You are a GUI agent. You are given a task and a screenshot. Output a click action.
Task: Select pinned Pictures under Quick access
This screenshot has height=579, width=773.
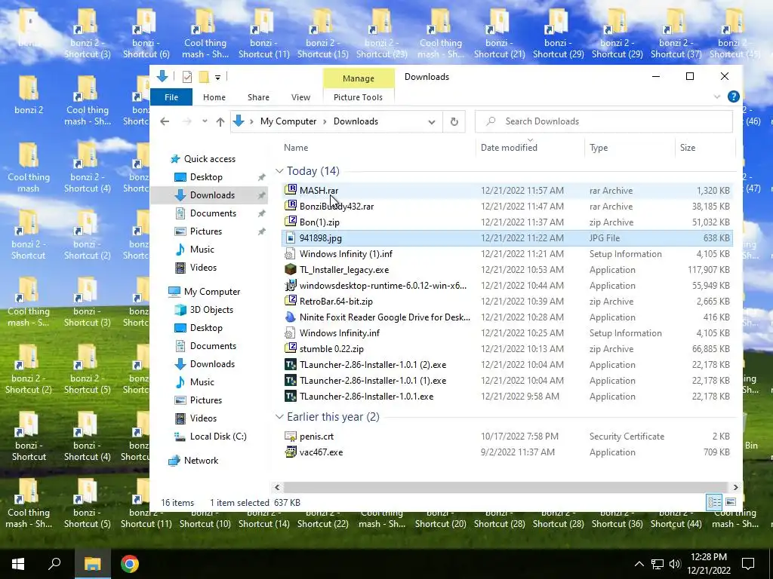205,231
